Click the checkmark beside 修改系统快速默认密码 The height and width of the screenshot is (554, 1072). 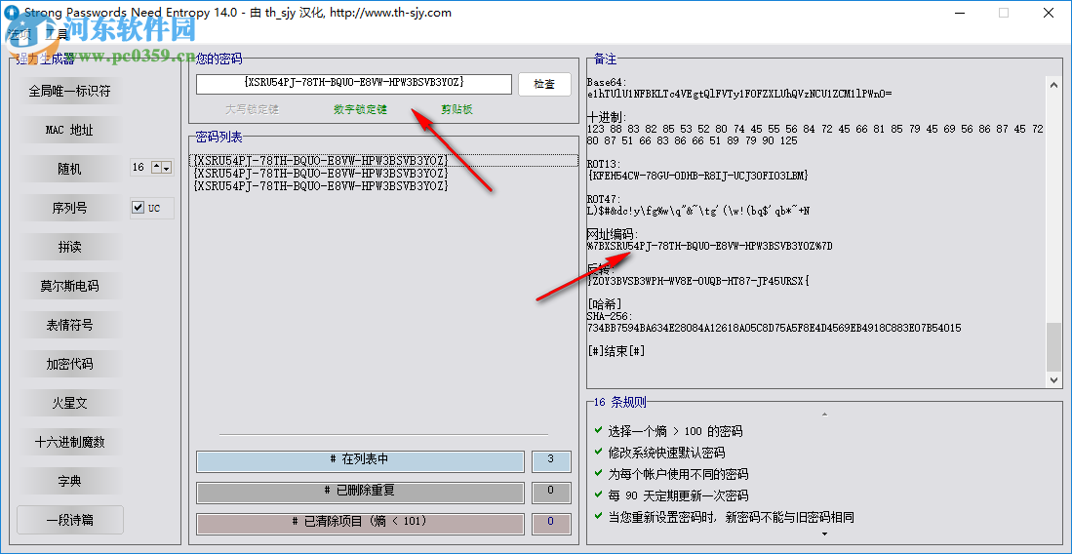point(599,453)
